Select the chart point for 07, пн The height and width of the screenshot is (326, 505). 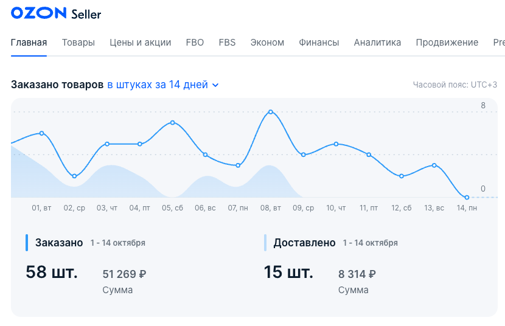[x=238, y=165]
